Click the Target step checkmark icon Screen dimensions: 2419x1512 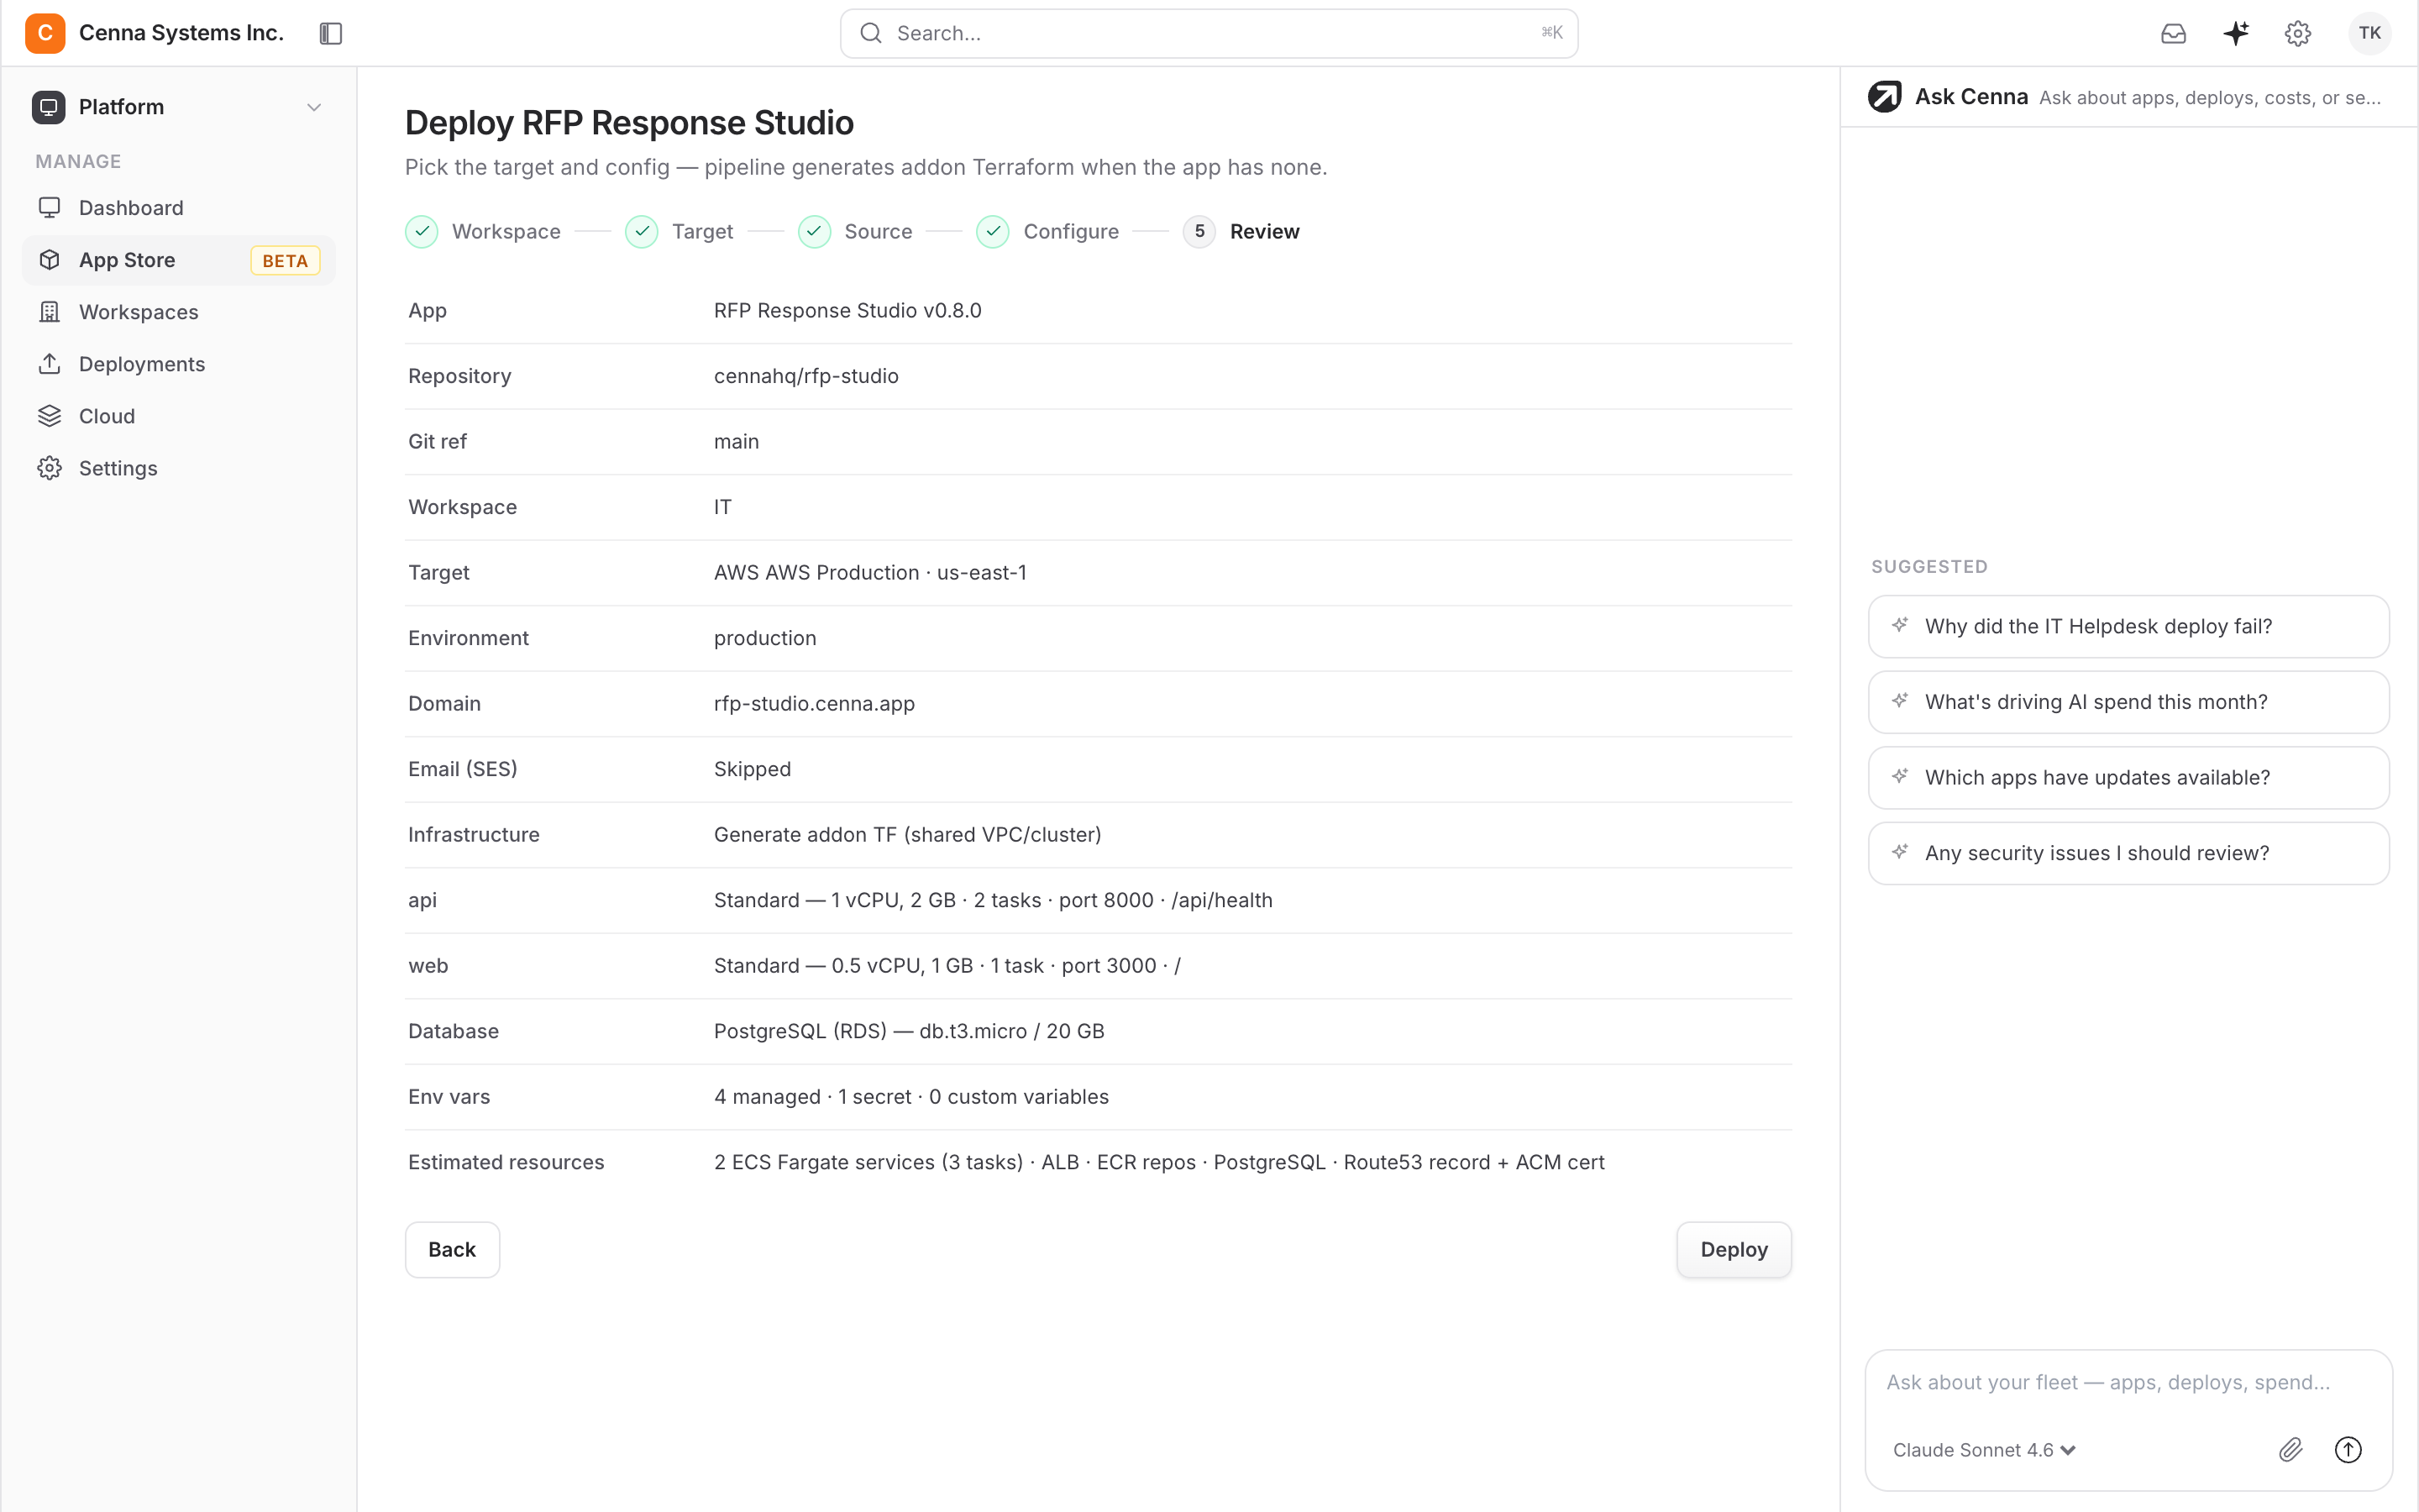tap(642, 231)
